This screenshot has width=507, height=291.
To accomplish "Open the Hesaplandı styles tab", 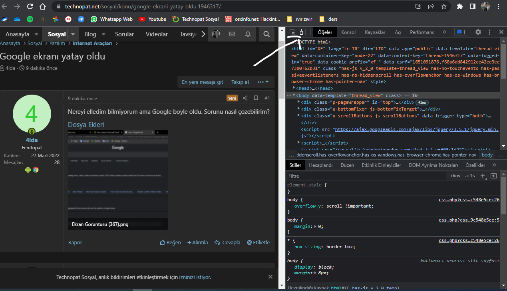I will [320, 165].
